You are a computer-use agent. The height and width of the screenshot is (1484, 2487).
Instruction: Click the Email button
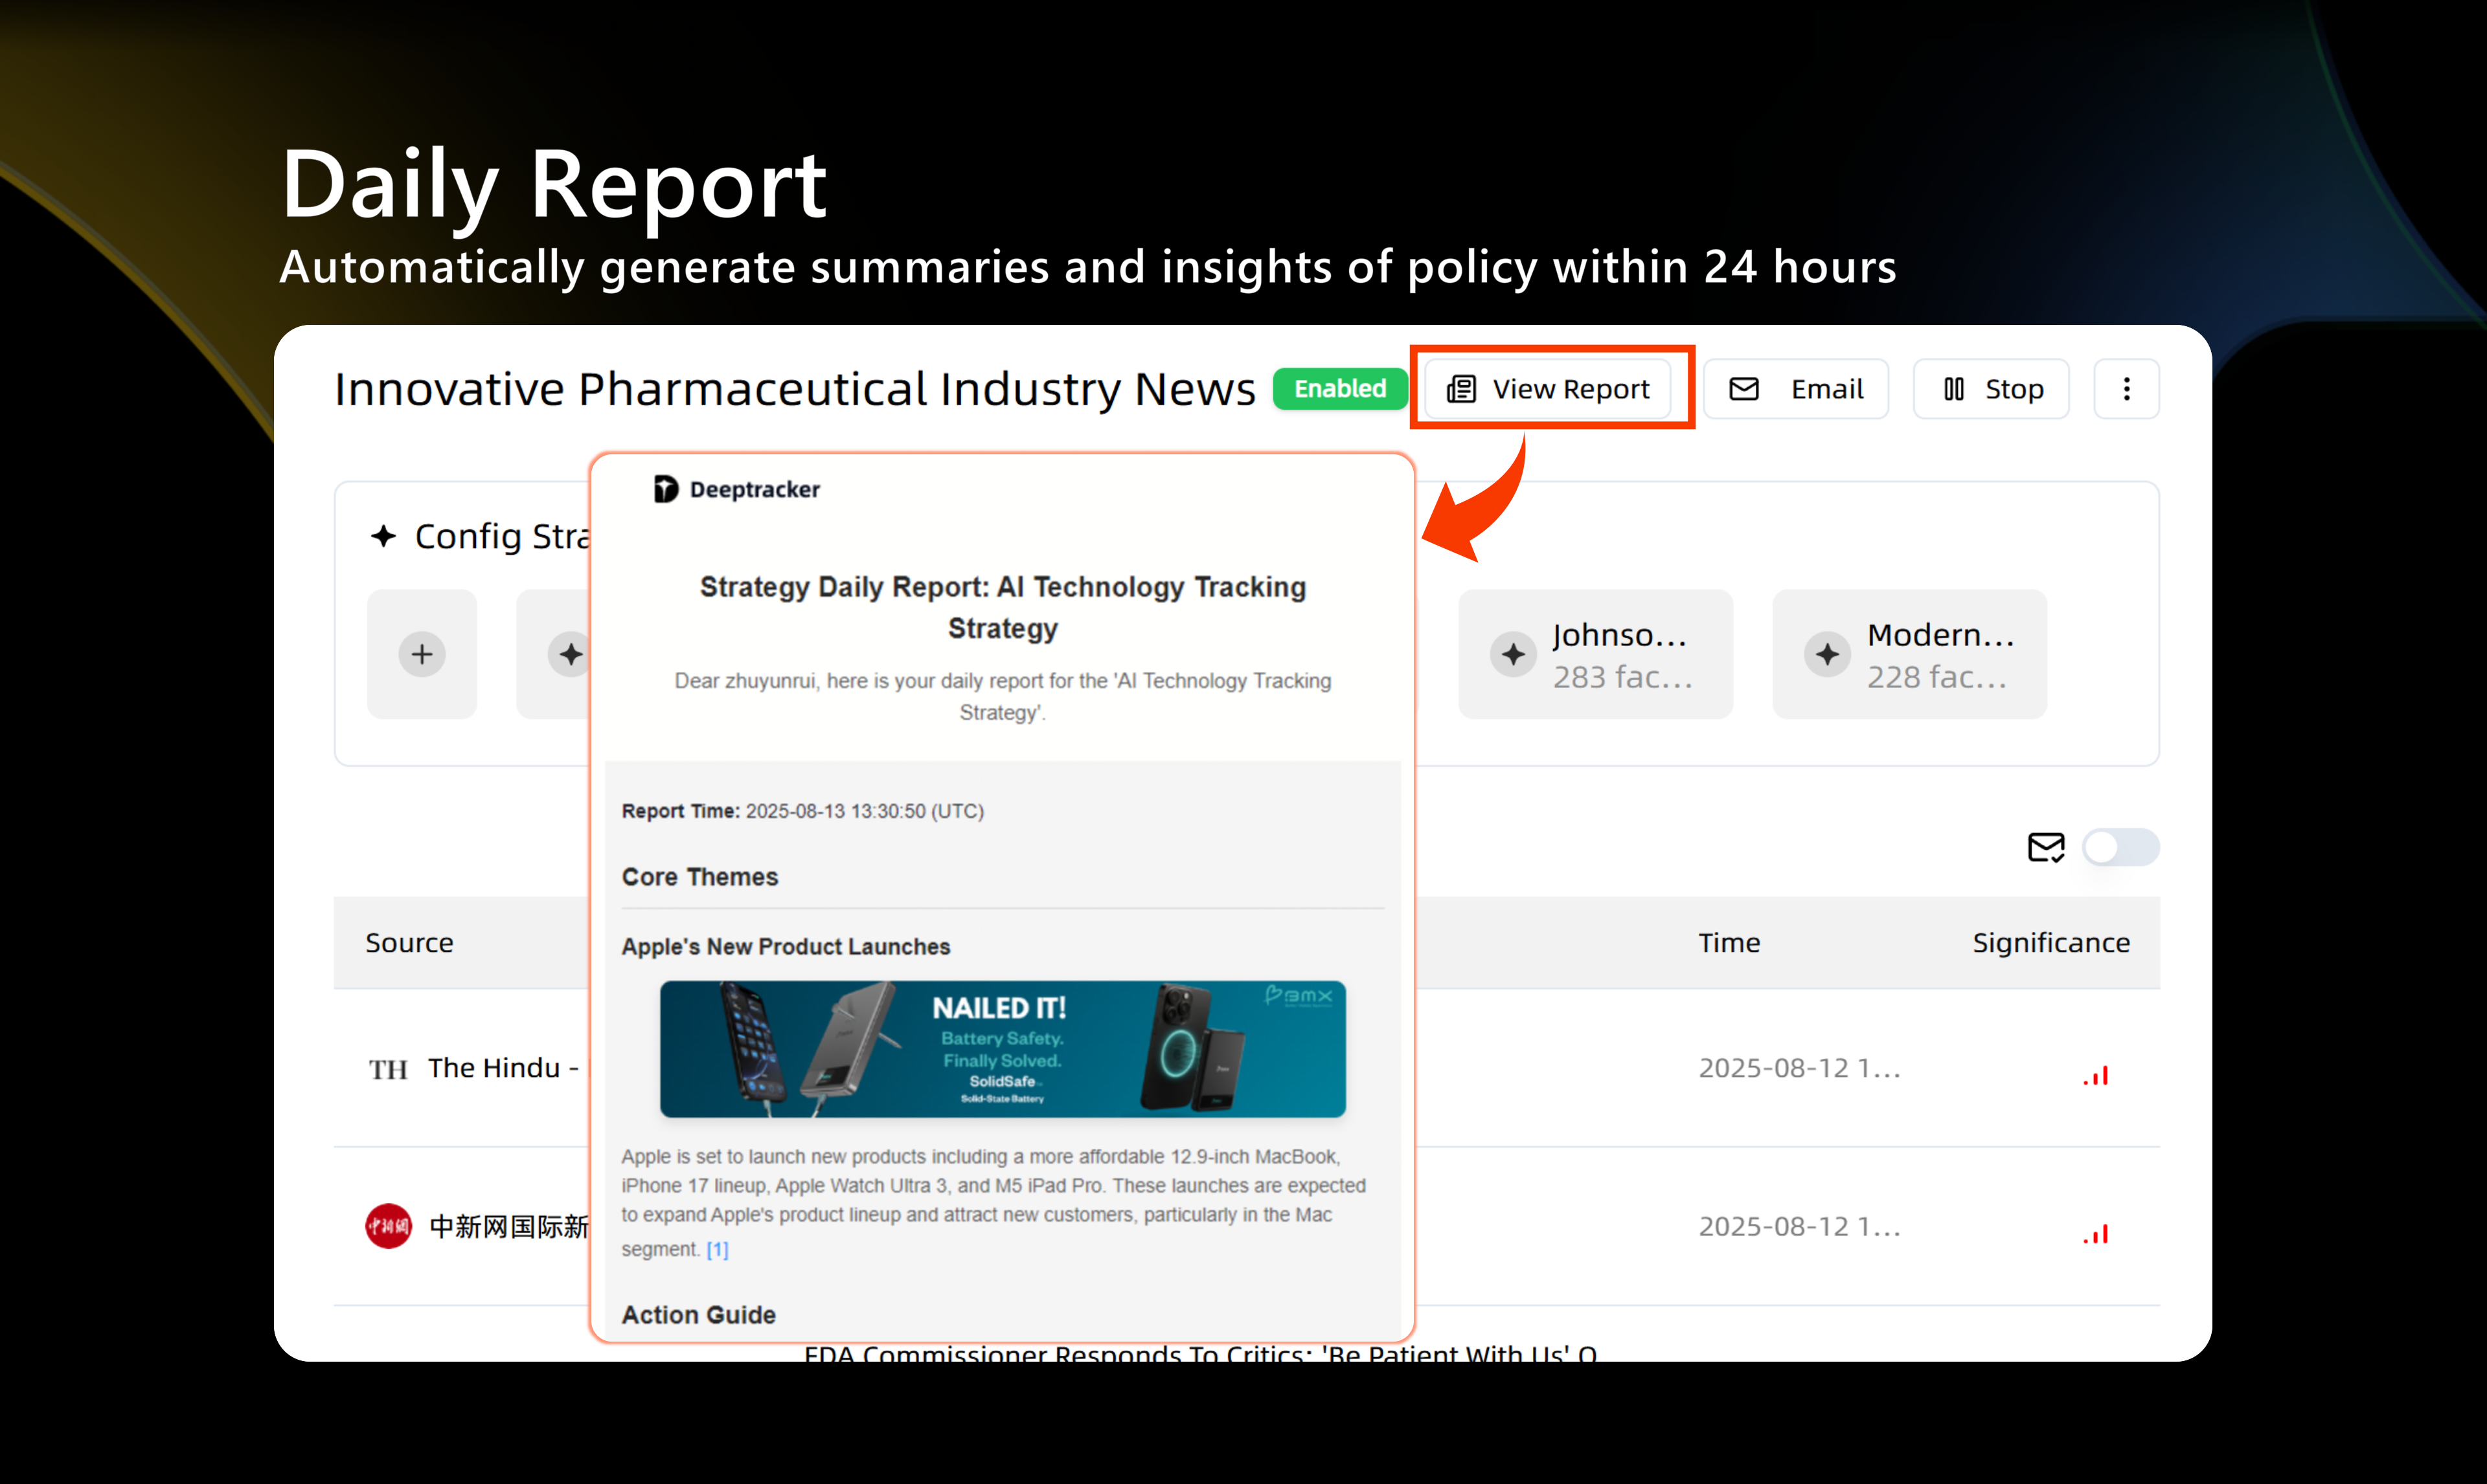(x=1796, y=389)
